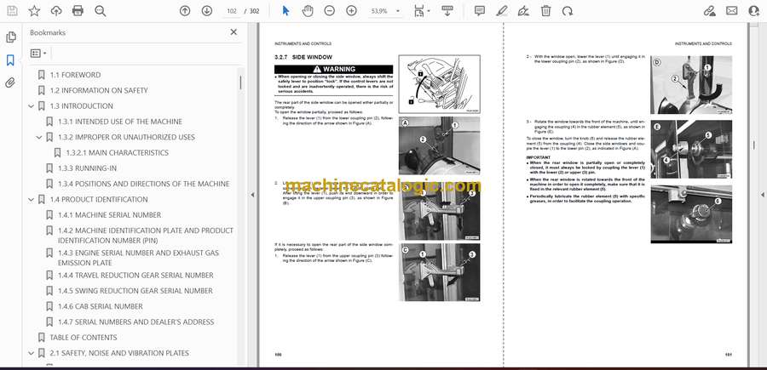
Task: Click the share with others person icon
Action: pos(754,11)
